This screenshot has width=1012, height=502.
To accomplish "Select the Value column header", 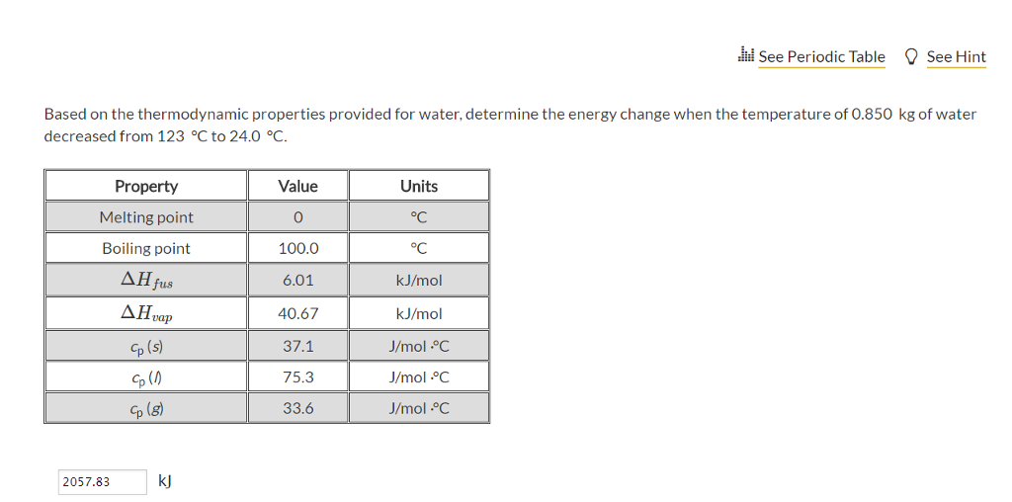I will pyautogui.click(x=297, y=186).
